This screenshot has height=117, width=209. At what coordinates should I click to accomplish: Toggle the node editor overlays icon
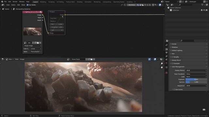coord(160,5)
